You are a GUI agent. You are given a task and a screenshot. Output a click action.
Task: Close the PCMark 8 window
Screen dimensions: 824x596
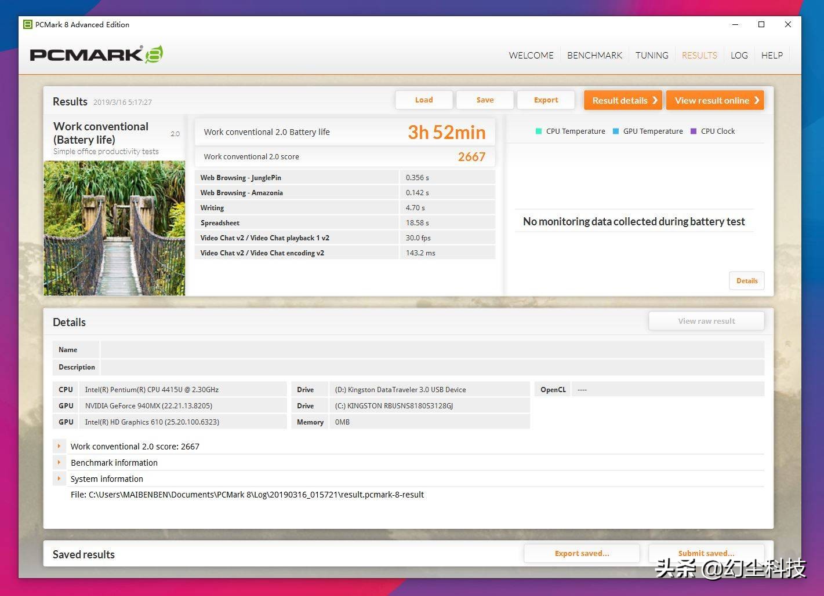point(787,24)
